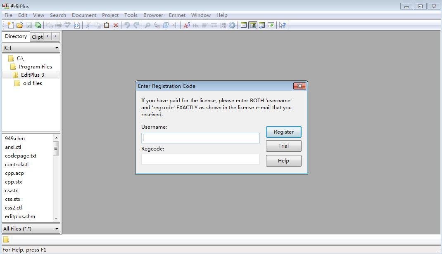Screen dimensions: 442x254
Task: Click the Replace toolbar icon
Action: [x=157, y=25]
